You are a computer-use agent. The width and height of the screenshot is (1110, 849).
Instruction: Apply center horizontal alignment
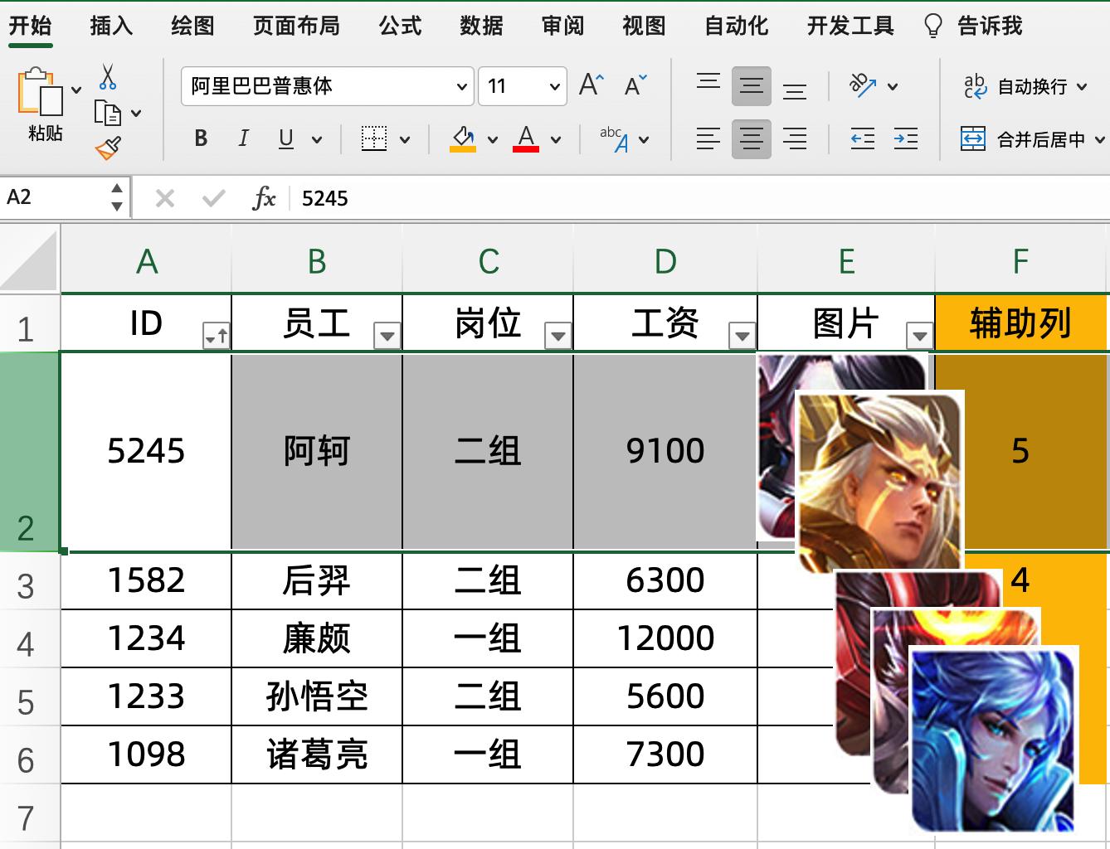click(x=751, y=138)
